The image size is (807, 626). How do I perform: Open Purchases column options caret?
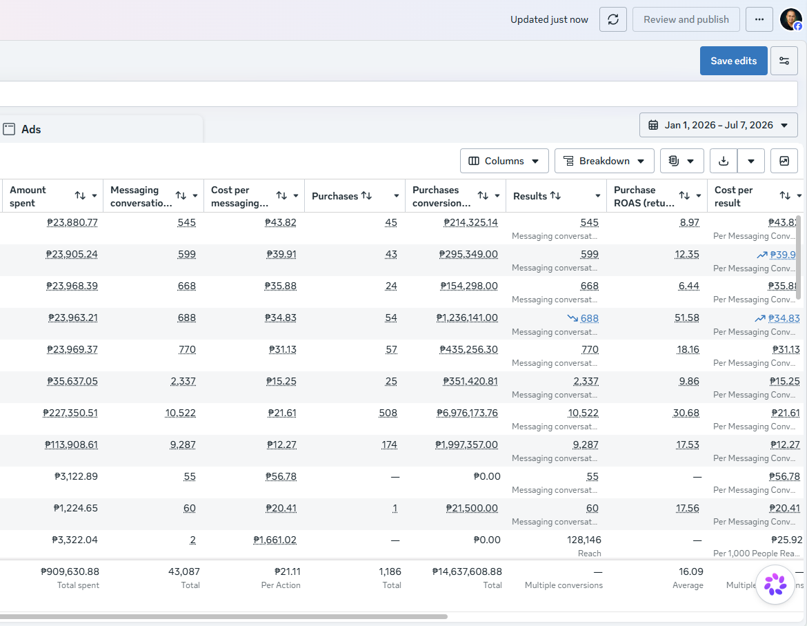click(397, 195)
